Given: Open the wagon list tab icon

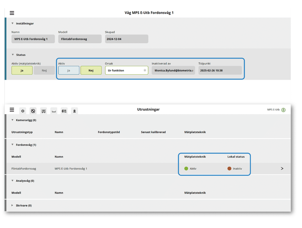Looking at the screenshot, I should (x=44, y=111).
